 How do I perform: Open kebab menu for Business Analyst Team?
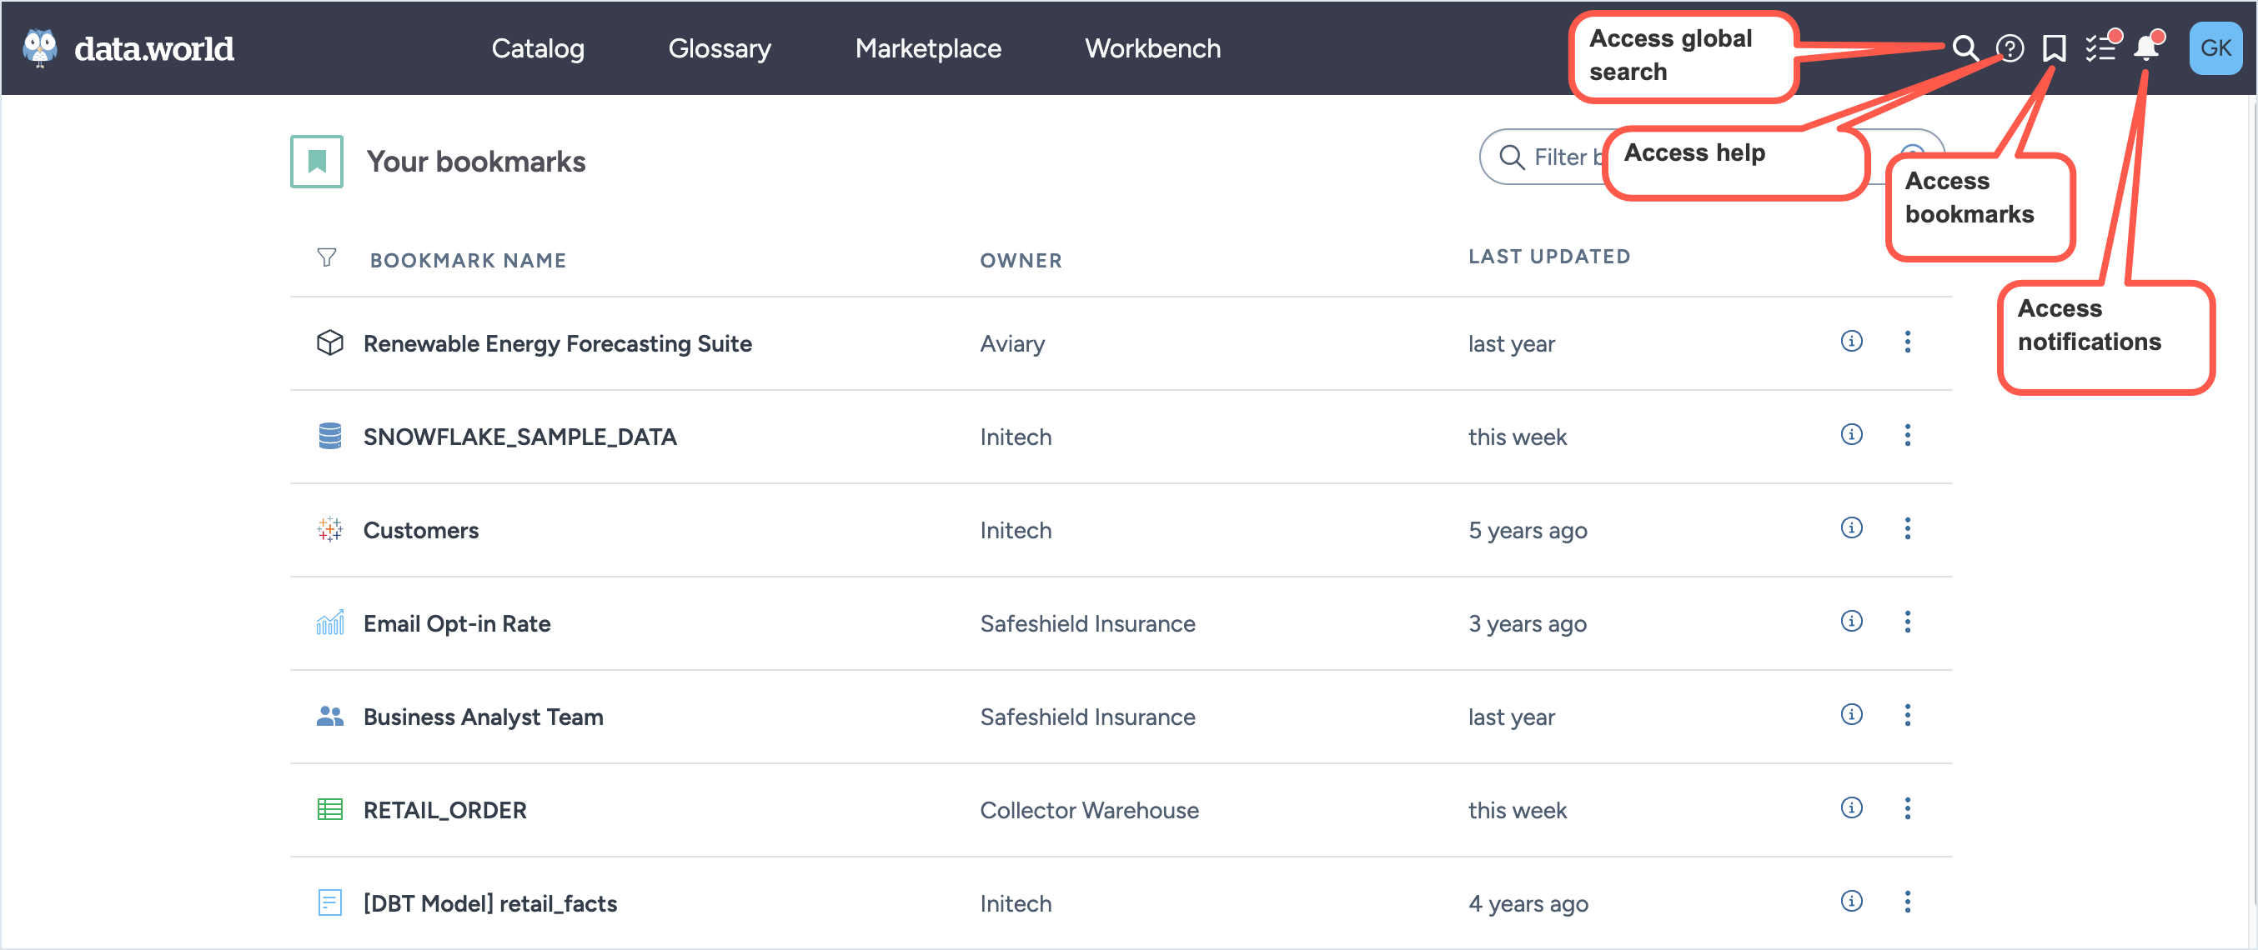(1908, 715)
